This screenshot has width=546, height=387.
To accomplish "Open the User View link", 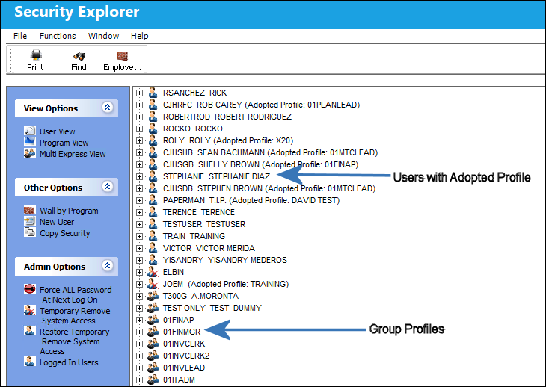I will [58, 131].
